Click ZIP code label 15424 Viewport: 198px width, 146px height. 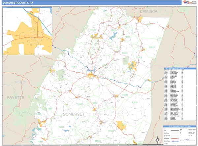pos(38,114)
